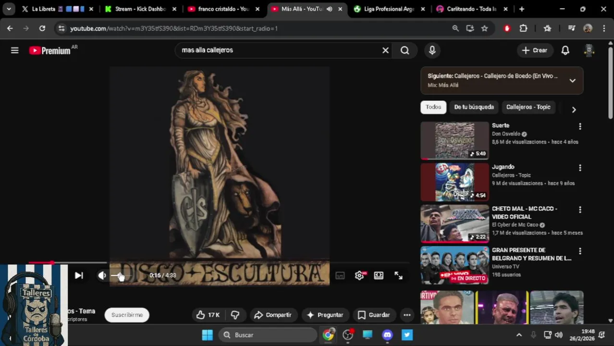The width and height of the screenshot is (614, 346).
Task: Select the Todos filter chip
Action: [x=433, y=107]
